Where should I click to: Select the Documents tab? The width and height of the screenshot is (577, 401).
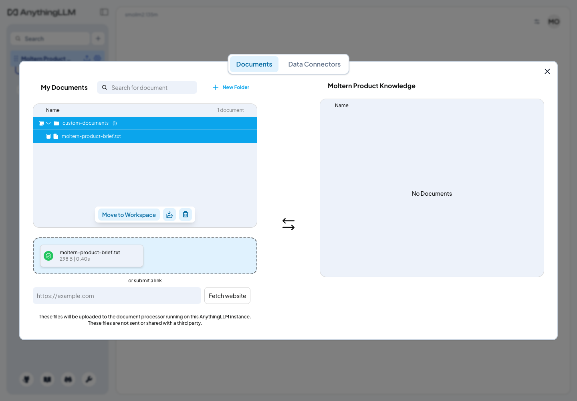tap(254, 64)
